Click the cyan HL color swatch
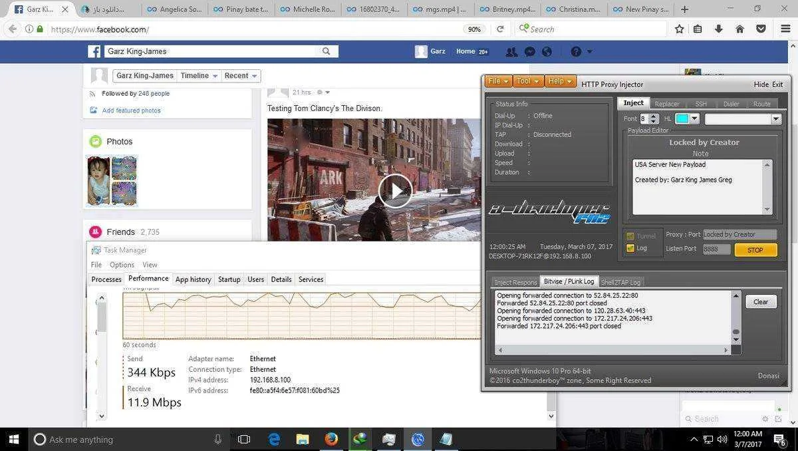798x451 pixels. 682,119
